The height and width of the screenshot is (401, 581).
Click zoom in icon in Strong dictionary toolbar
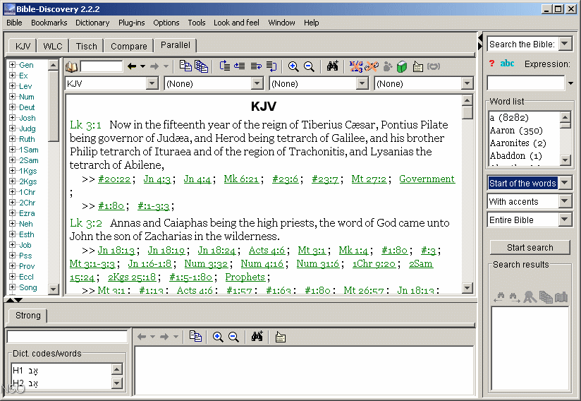point(218,337)
